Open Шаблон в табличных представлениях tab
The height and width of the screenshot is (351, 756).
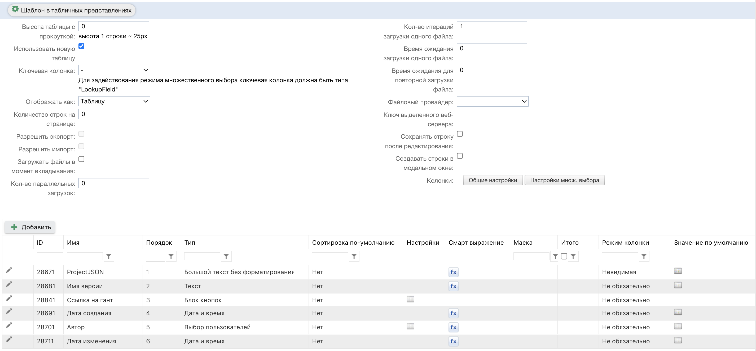pos(72,10)
